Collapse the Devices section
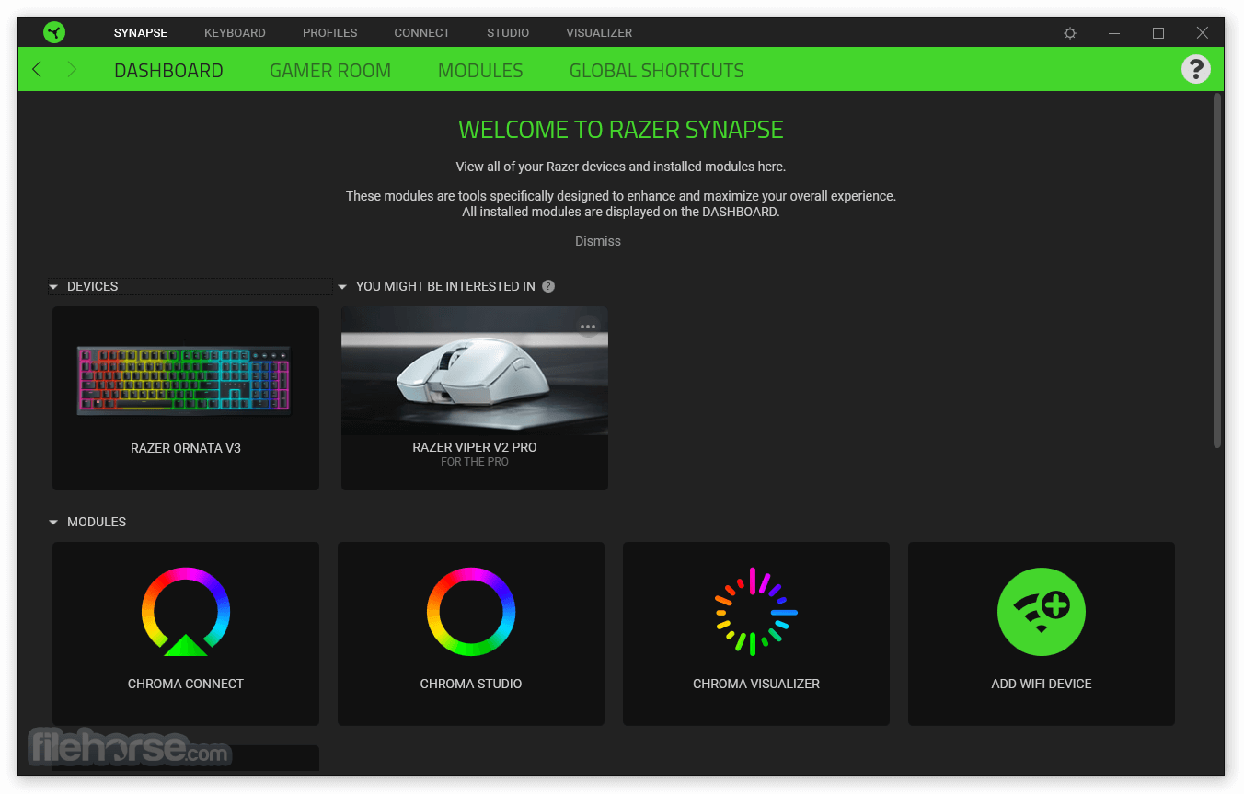The height and width of the screenshot is (794, 1244). click(x=53, y=287)
